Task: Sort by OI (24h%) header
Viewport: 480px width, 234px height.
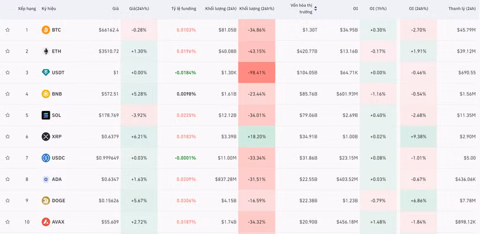Action: tap(418, 9)
